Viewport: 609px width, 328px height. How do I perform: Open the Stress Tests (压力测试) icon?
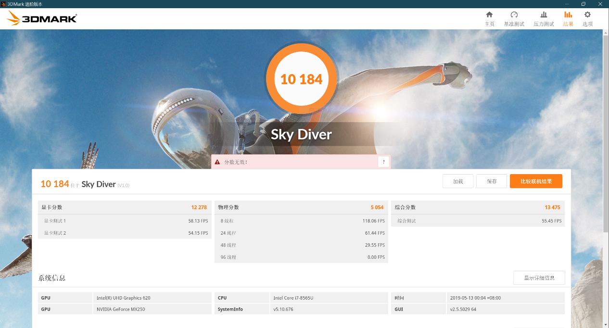point(544,15)
